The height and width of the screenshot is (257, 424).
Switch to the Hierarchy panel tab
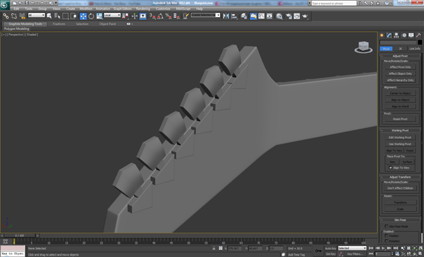396,35
